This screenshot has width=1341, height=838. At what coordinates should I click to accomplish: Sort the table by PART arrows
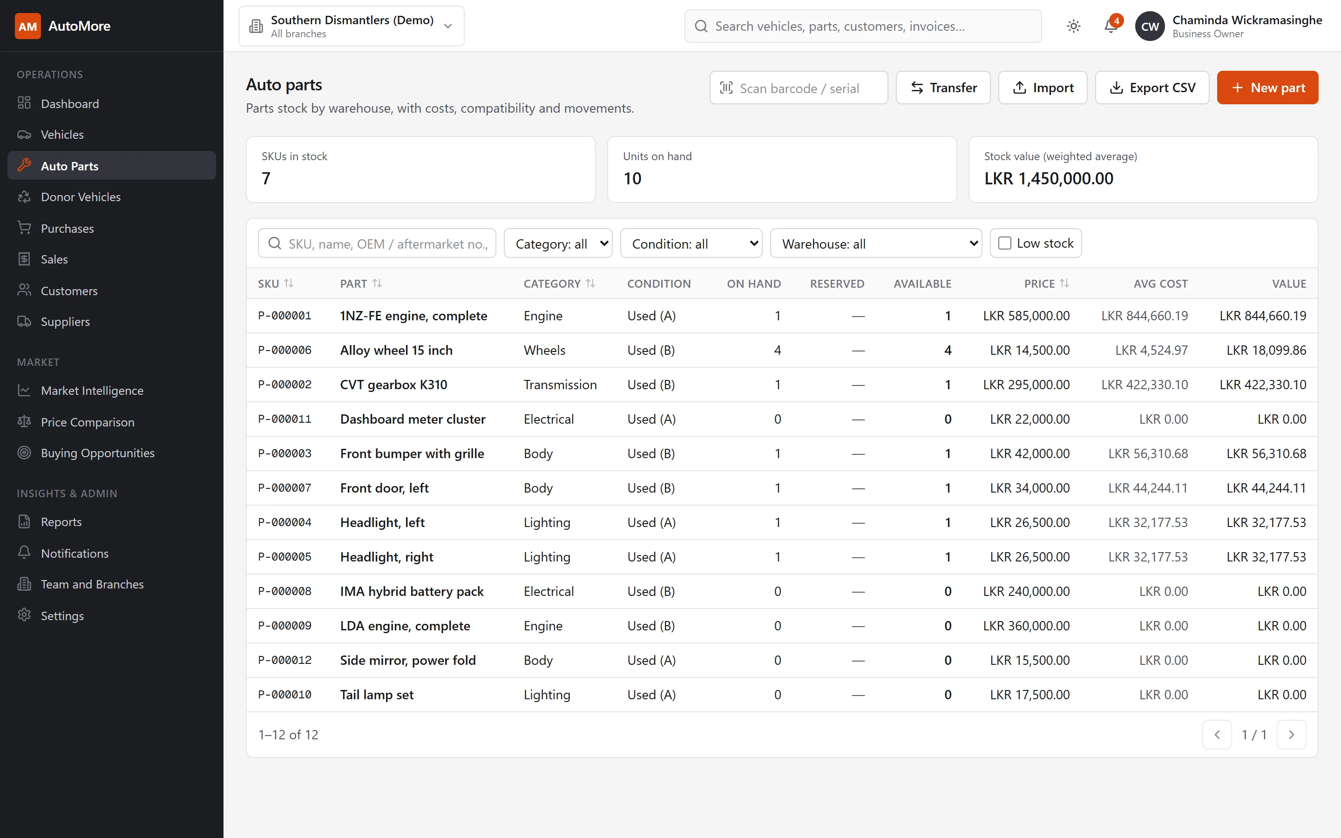[x=377, y=283]
